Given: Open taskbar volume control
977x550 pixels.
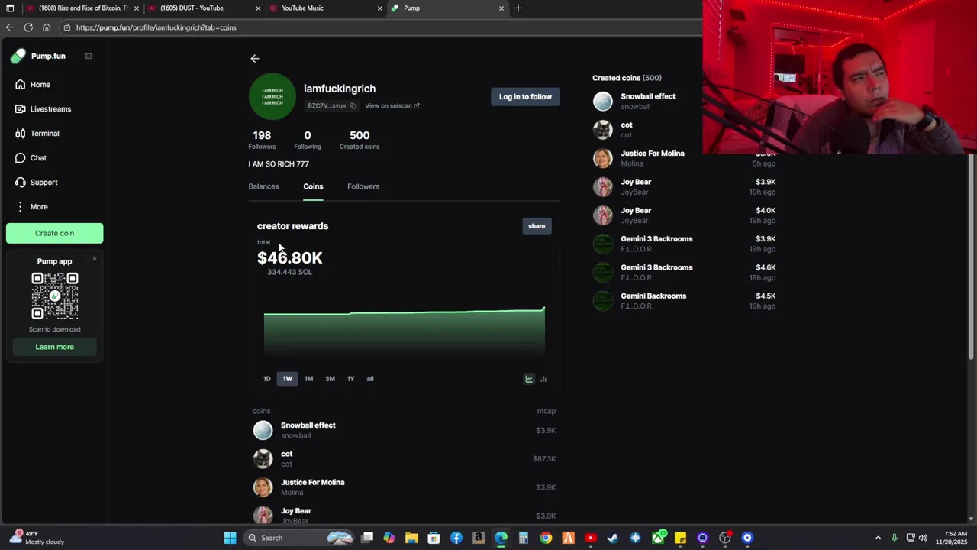Looking at the screenshot, I should 923,538.
